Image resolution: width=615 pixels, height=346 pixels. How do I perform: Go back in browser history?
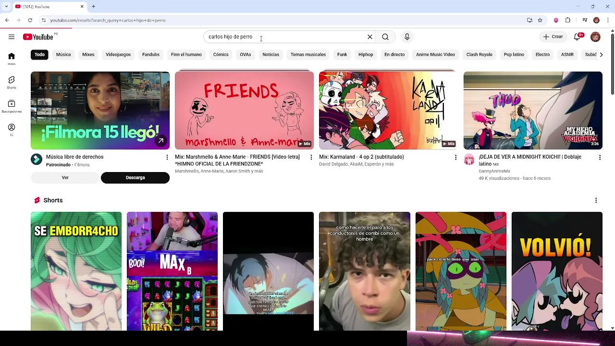pos(7,20)
